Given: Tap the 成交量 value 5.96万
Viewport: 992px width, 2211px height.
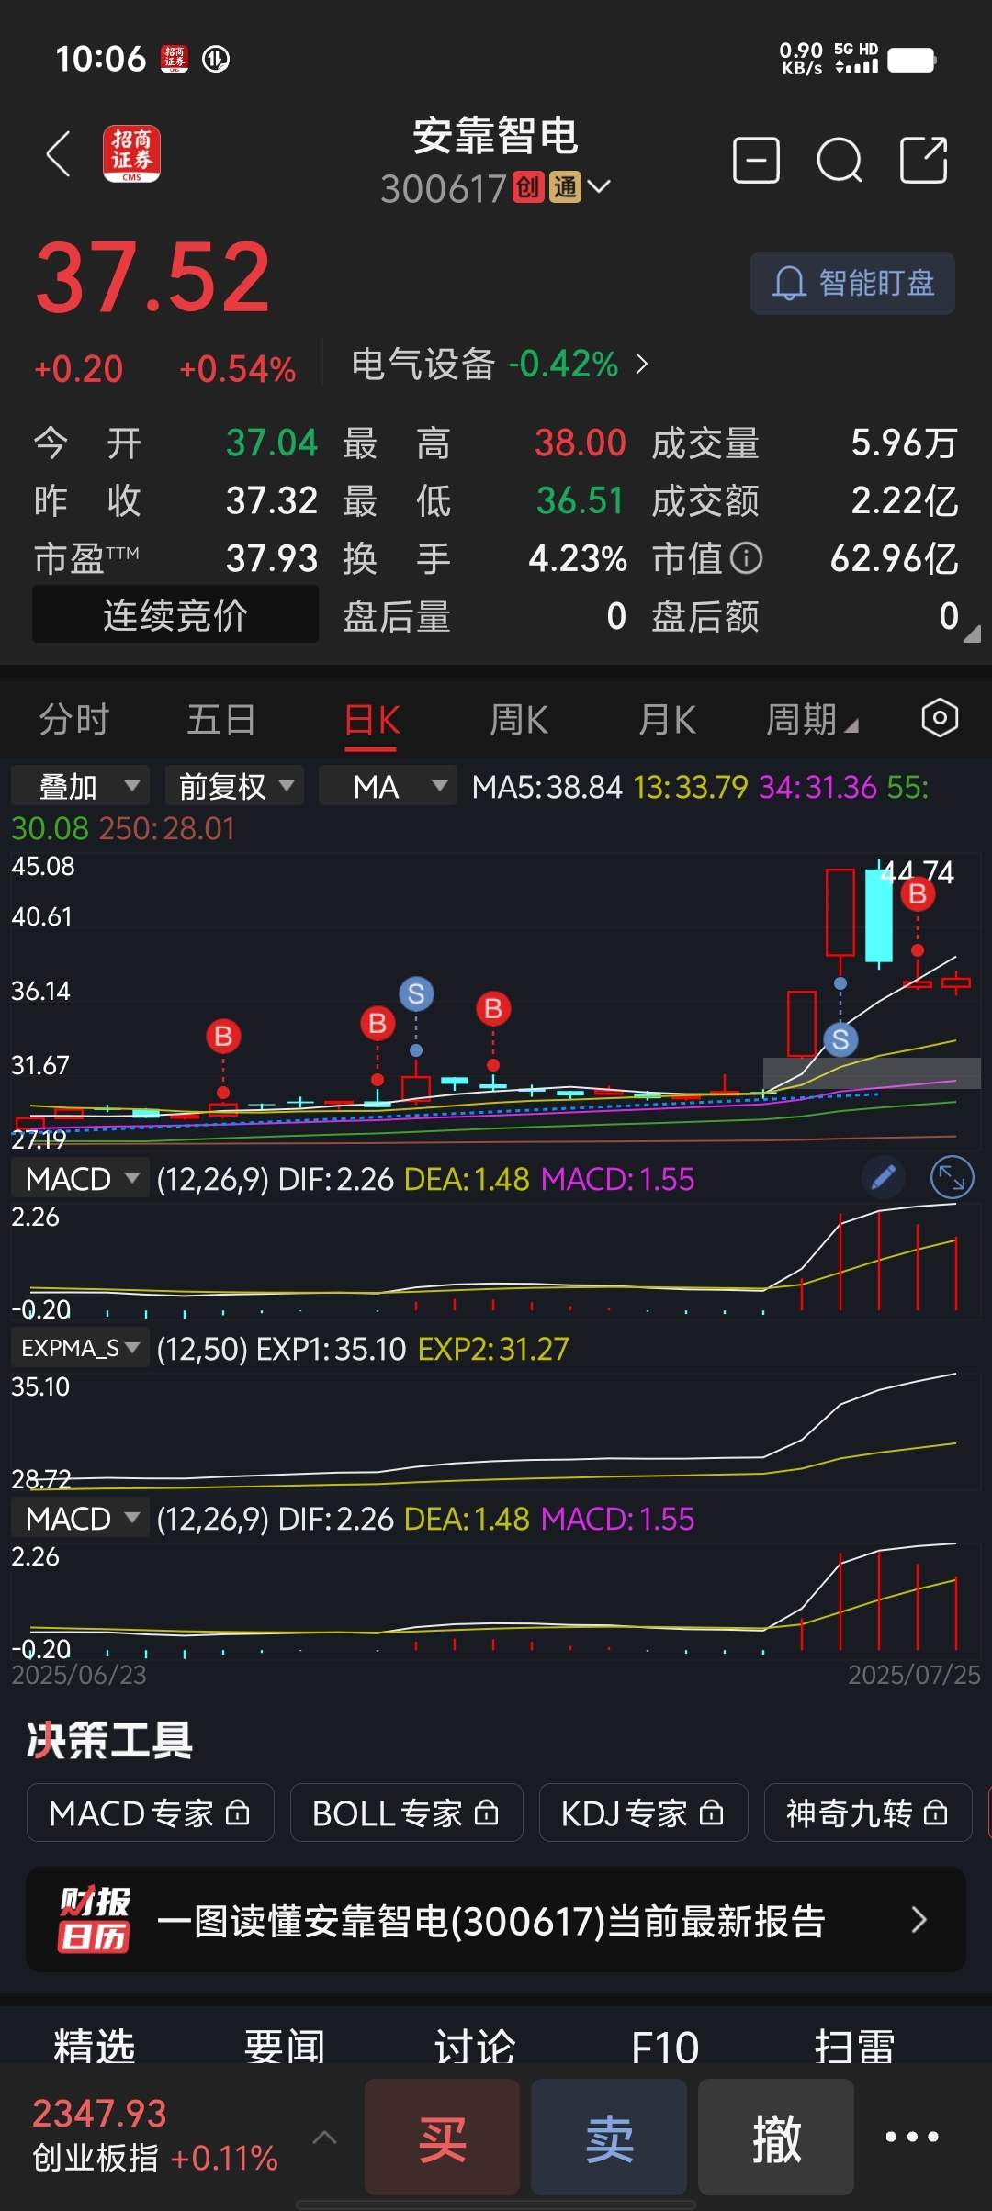Looking at the screenshot, I should [x=904, y=443].
